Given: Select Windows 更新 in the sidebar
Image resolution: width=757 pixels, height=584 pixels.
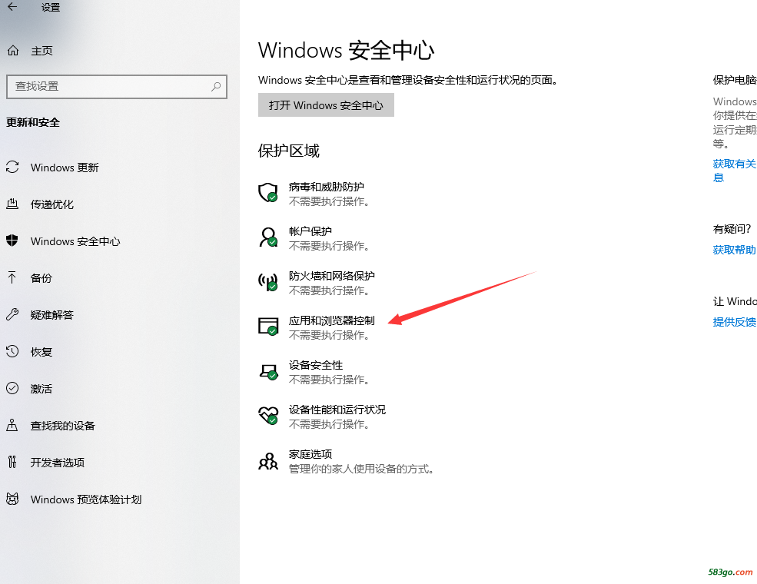Looking at the screenshot, I should [x=65, y=168].
